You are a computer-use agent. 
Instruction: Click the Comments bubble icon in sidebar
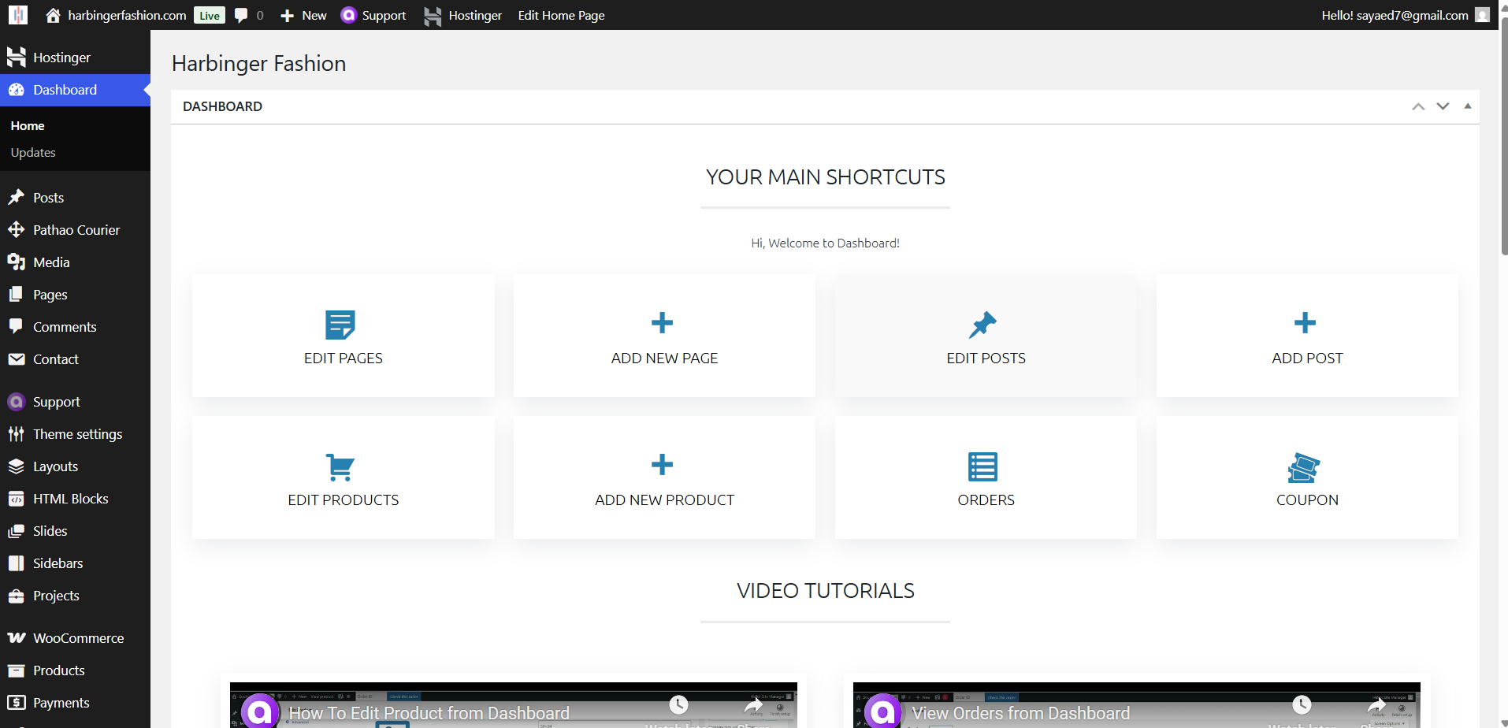(x=17, y=326)
